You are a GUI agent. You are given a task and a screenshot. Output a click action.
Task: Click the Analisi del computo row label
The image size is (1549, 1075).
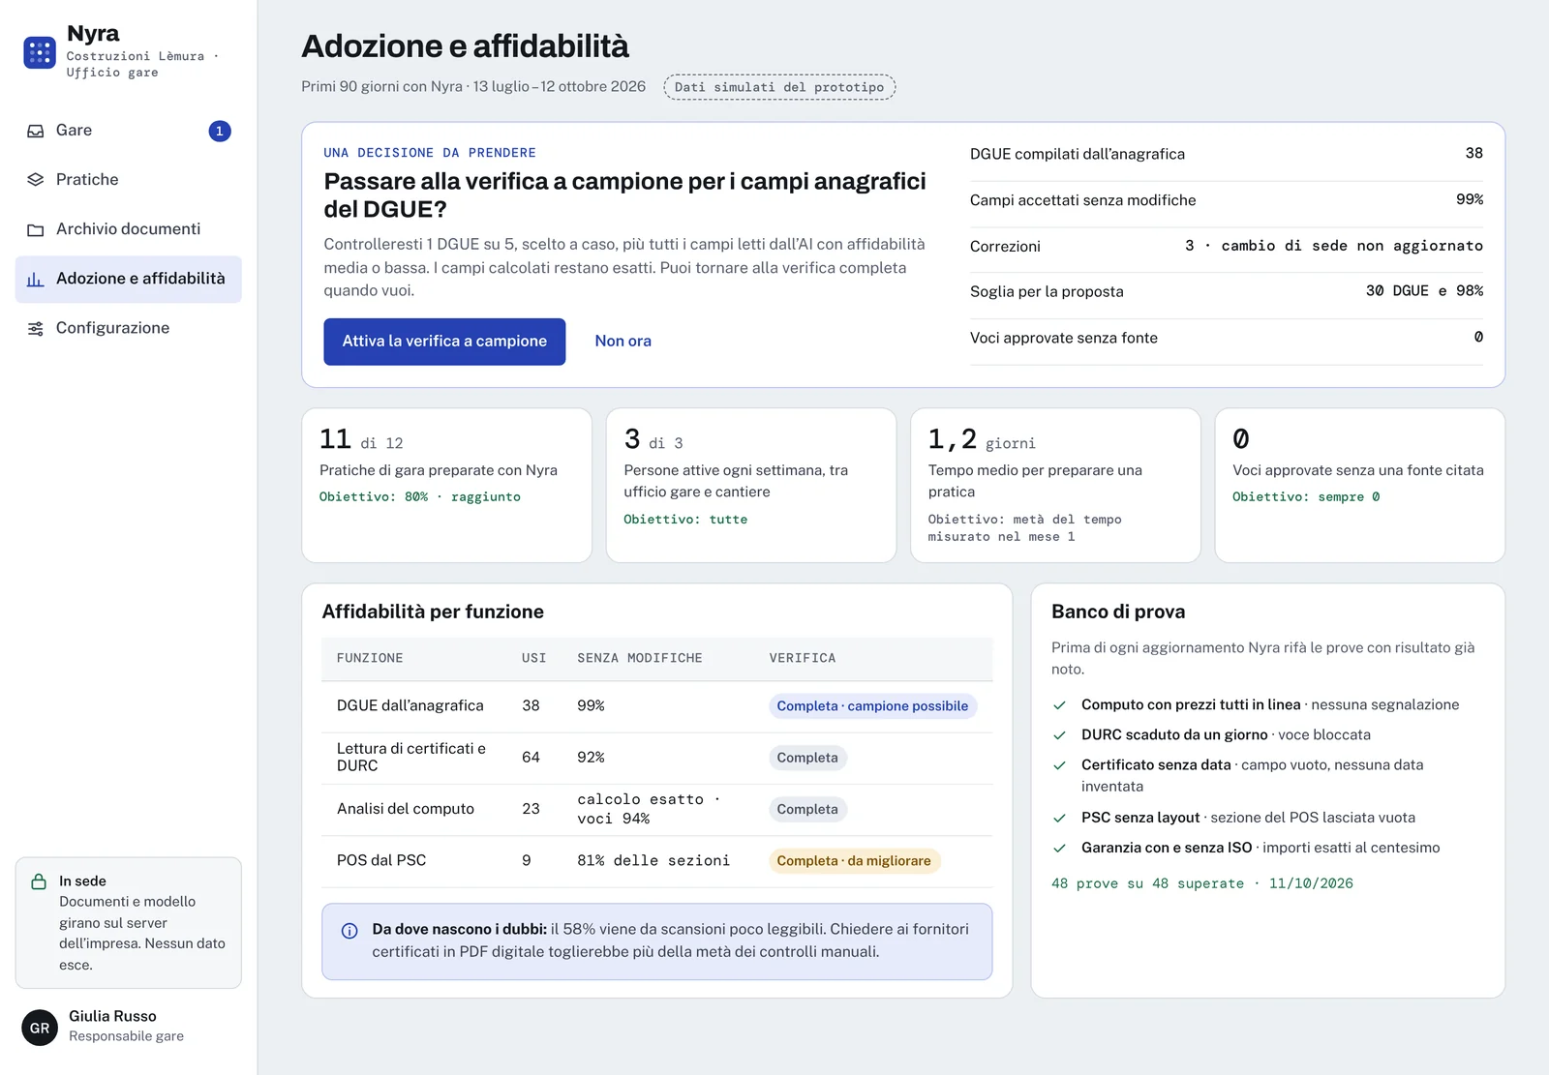tap(406, 809)
